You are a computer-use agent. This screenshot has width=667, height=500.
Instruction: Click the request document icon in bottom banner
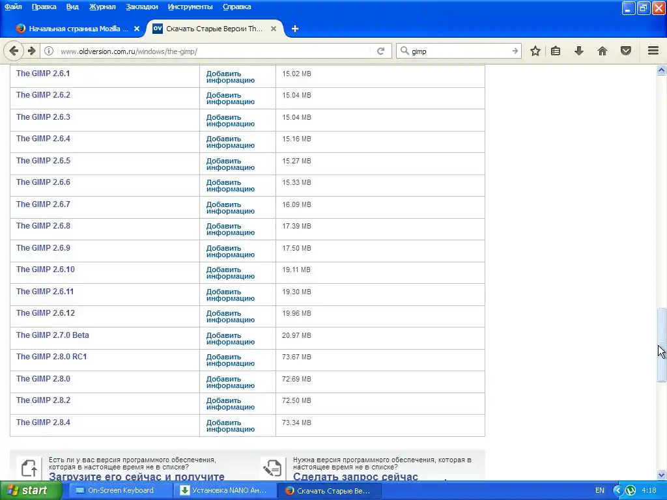pyautogui.click(x=273, y=468)
